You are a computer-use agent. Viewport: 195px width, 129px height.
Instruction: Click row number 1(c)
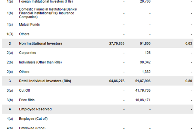pyautogui.click(x=10, y=25)
